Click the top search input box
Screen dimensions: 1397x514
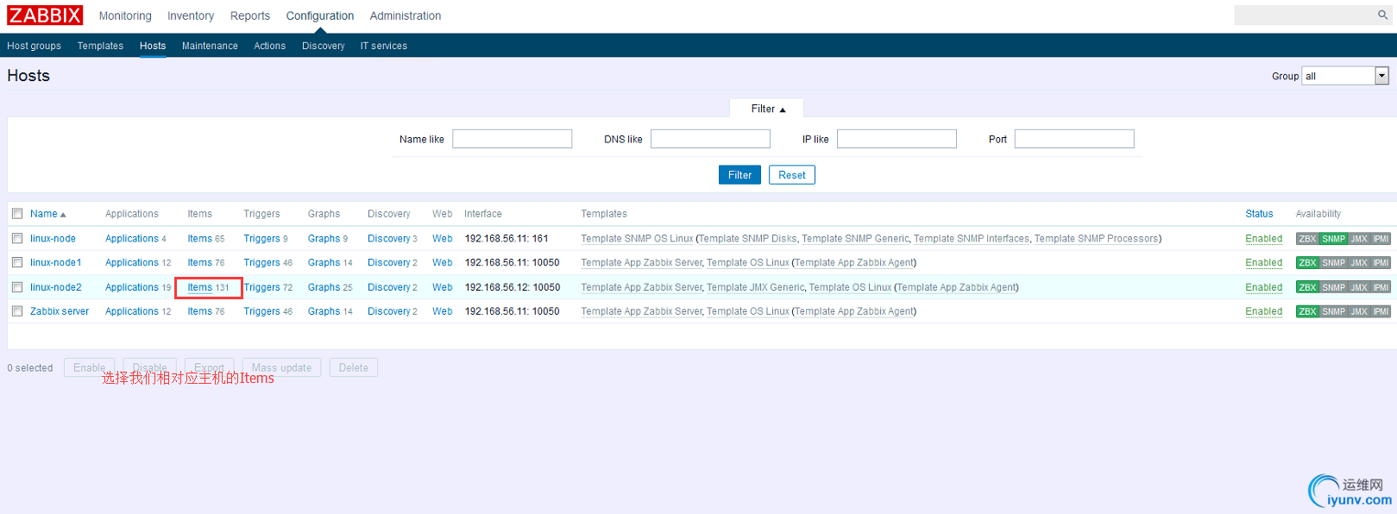[1305, 15]
